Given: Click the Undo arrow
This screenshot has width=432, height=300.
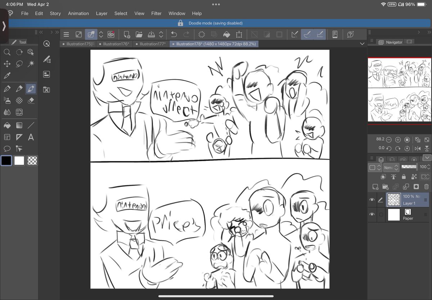Looking at the screenshot, I should pos(174,35).
